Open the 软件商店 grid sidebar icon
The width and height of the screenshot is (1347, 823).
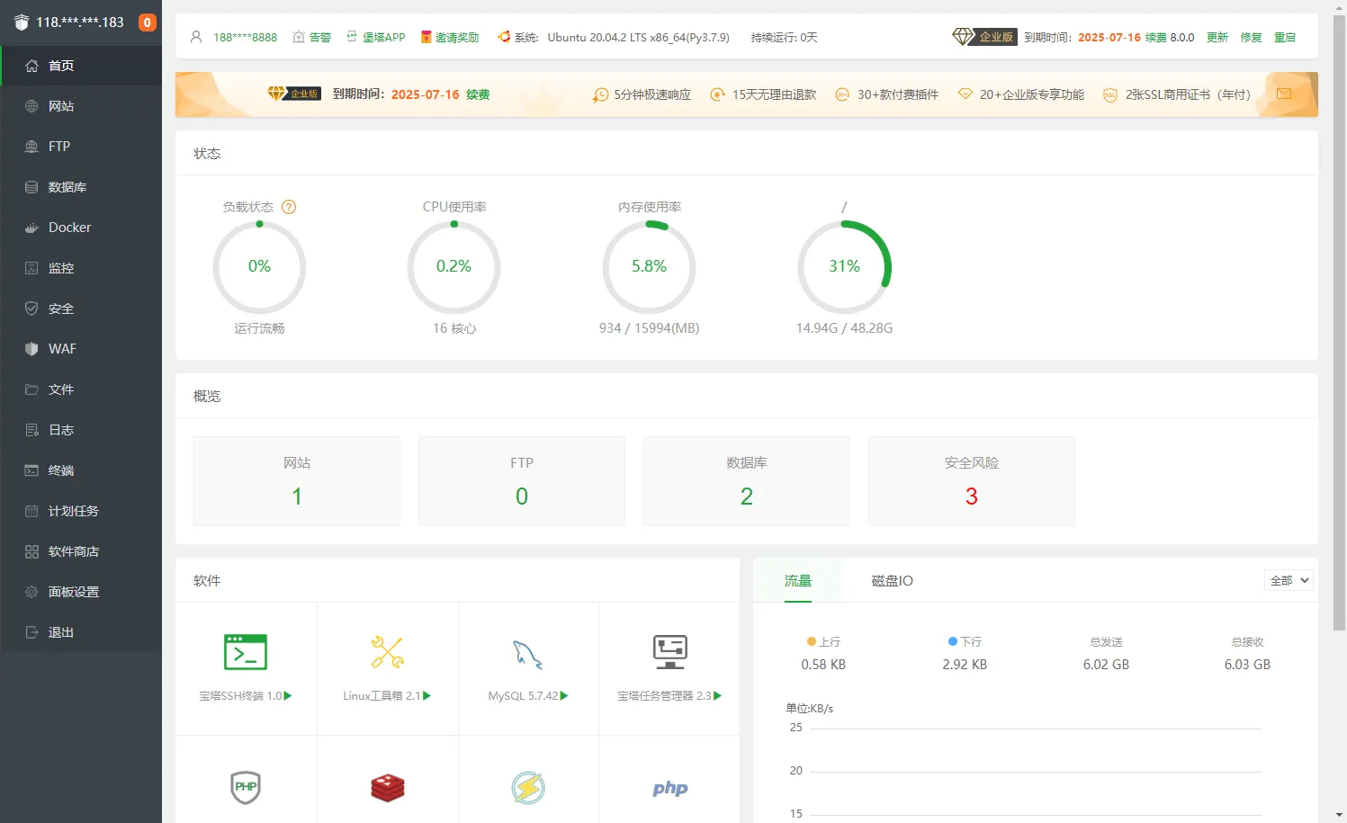pos(31,551)
